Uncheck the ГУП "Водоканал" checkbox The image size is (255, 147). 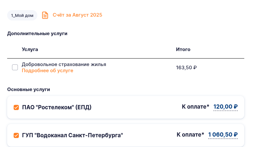point(16,135)
